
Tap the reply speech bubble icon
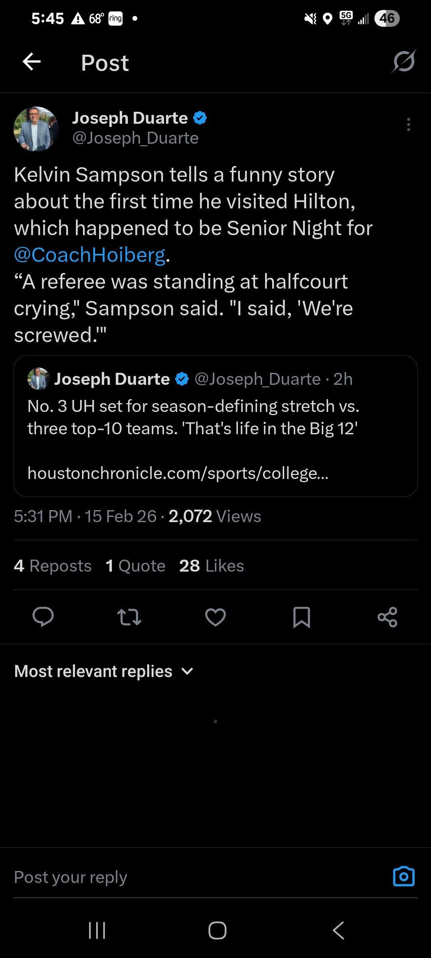43,617
